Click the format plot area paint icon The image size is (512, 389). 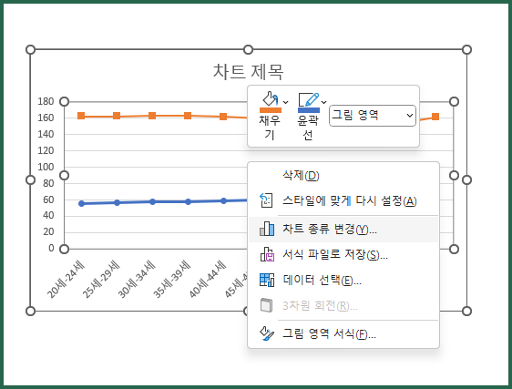coord(267,333)
